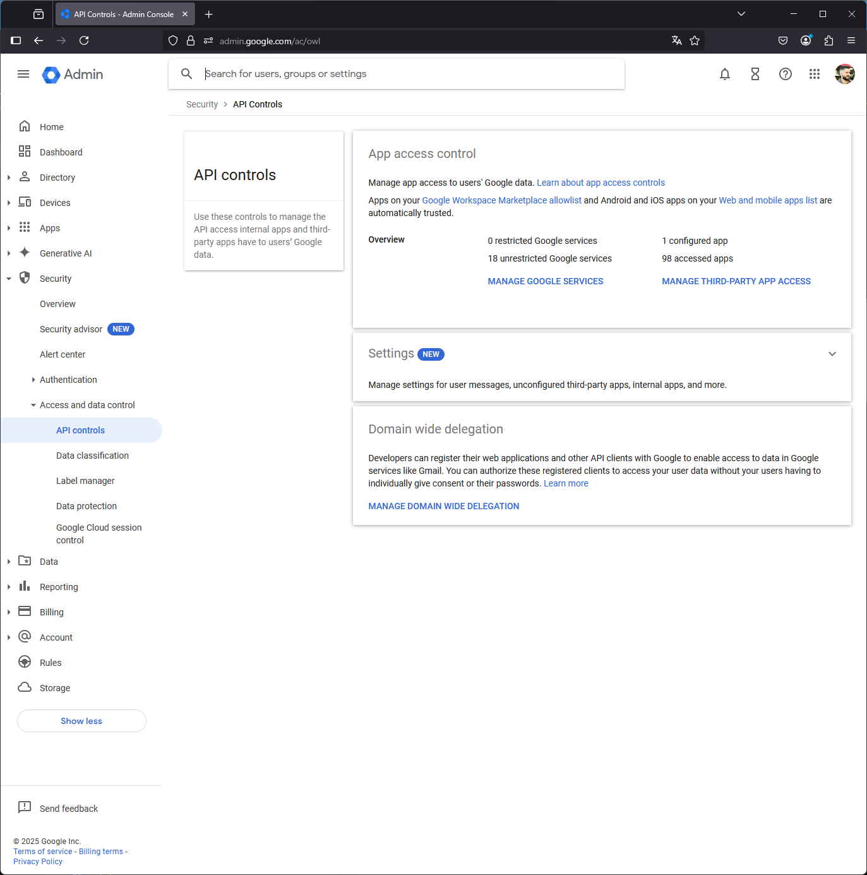Open the Google apps grid
867x875 pixels.
[815, 74]
